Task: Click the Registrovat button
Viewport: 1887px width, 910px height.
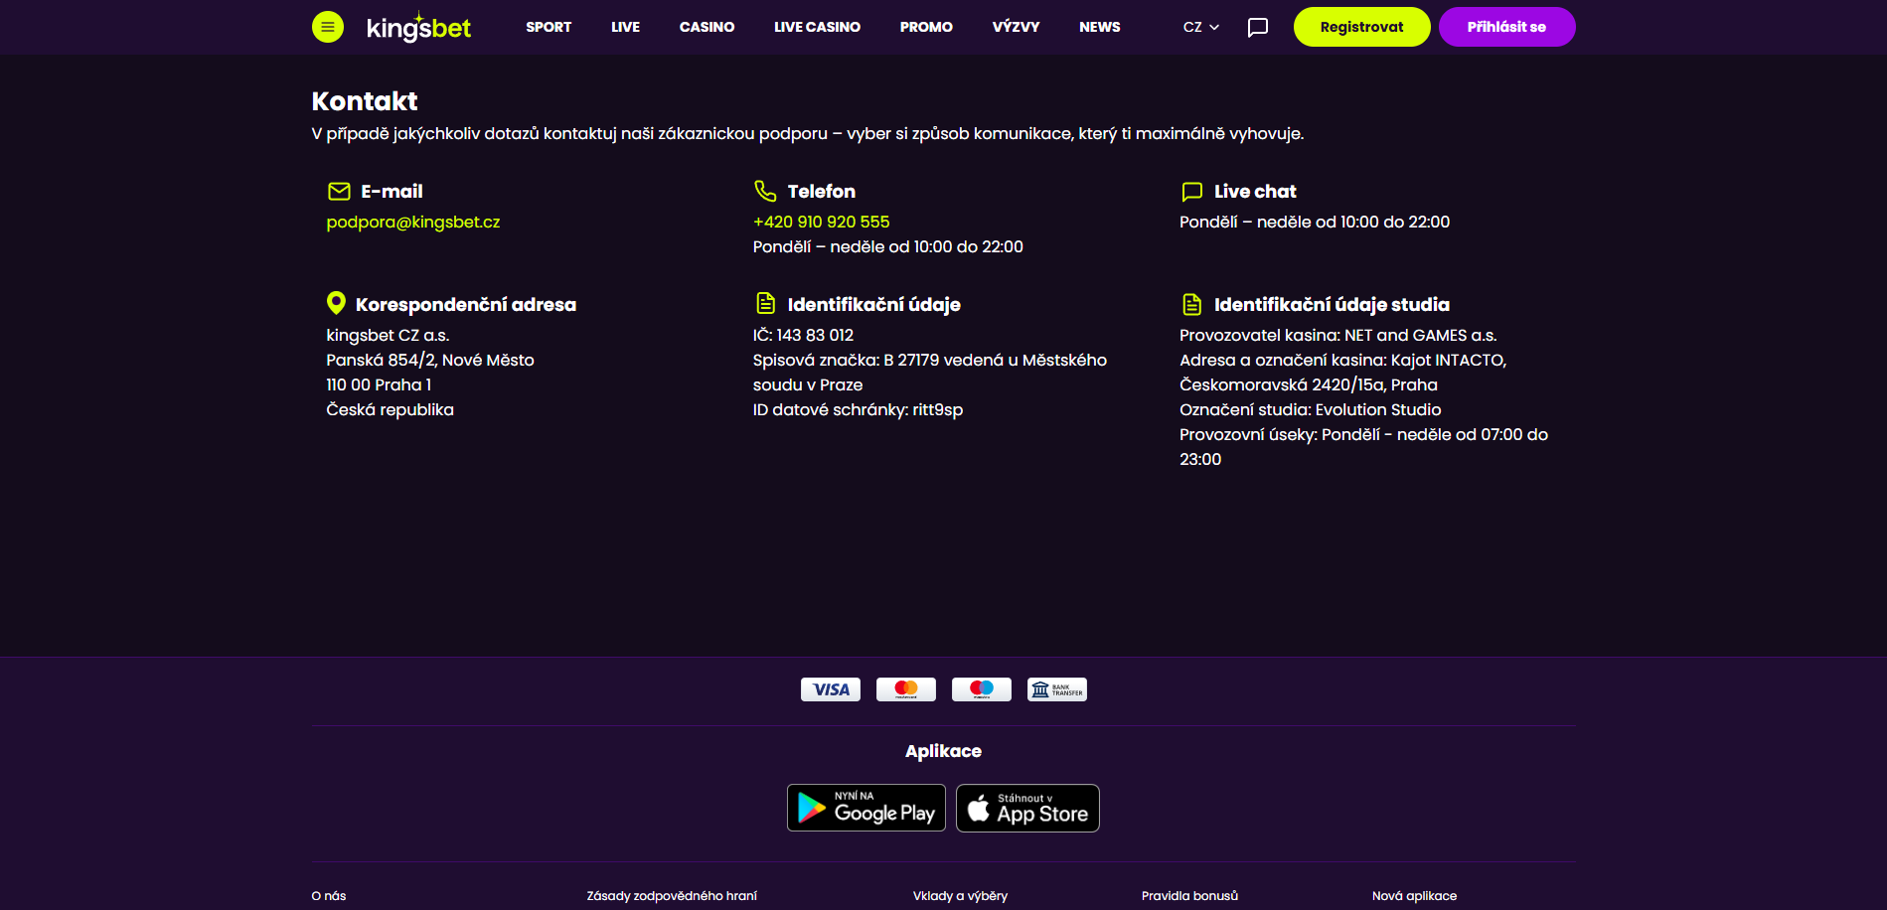Action: pyautogui.click(x=1361, y=27)
